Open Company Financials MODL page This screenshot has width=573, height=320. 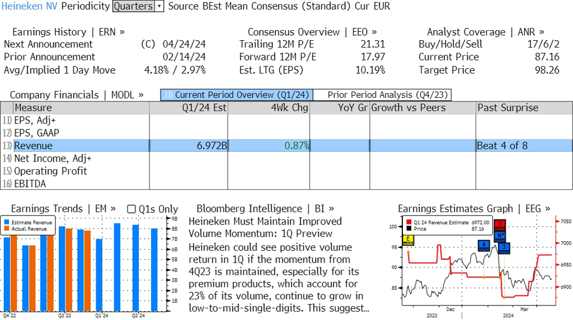click(76, 95)
